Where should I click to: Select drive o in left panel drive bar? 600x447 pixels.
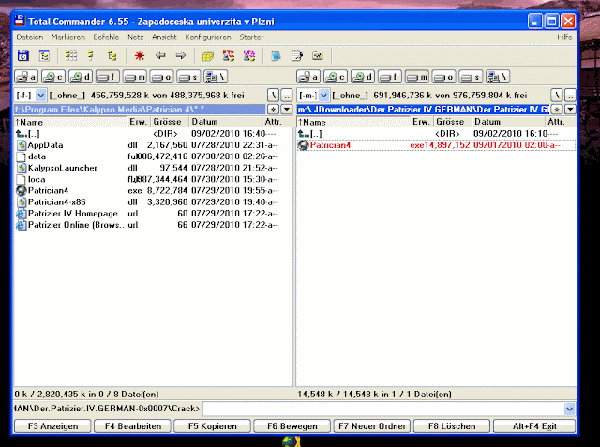tap(161, 77)
